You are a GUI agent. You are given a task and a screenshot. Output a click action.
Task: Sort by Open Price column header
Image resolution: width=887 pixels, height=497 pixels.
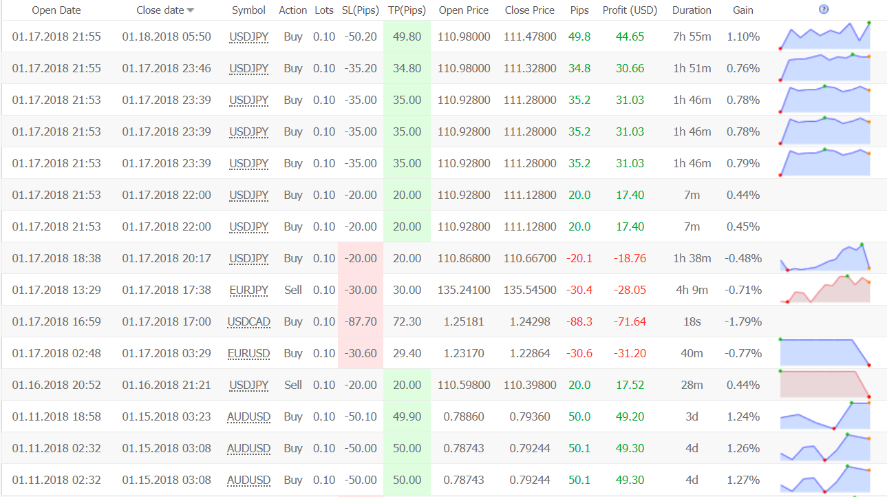pyautogui.click(x=464, y=10)
